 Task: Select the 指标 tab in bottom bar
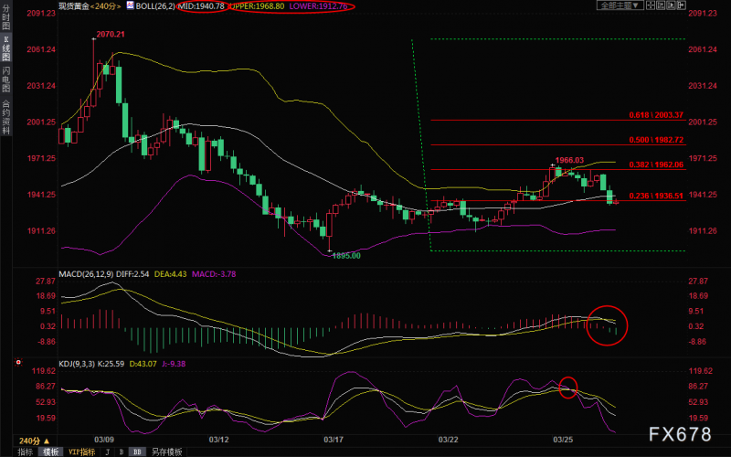coord(26,452)
